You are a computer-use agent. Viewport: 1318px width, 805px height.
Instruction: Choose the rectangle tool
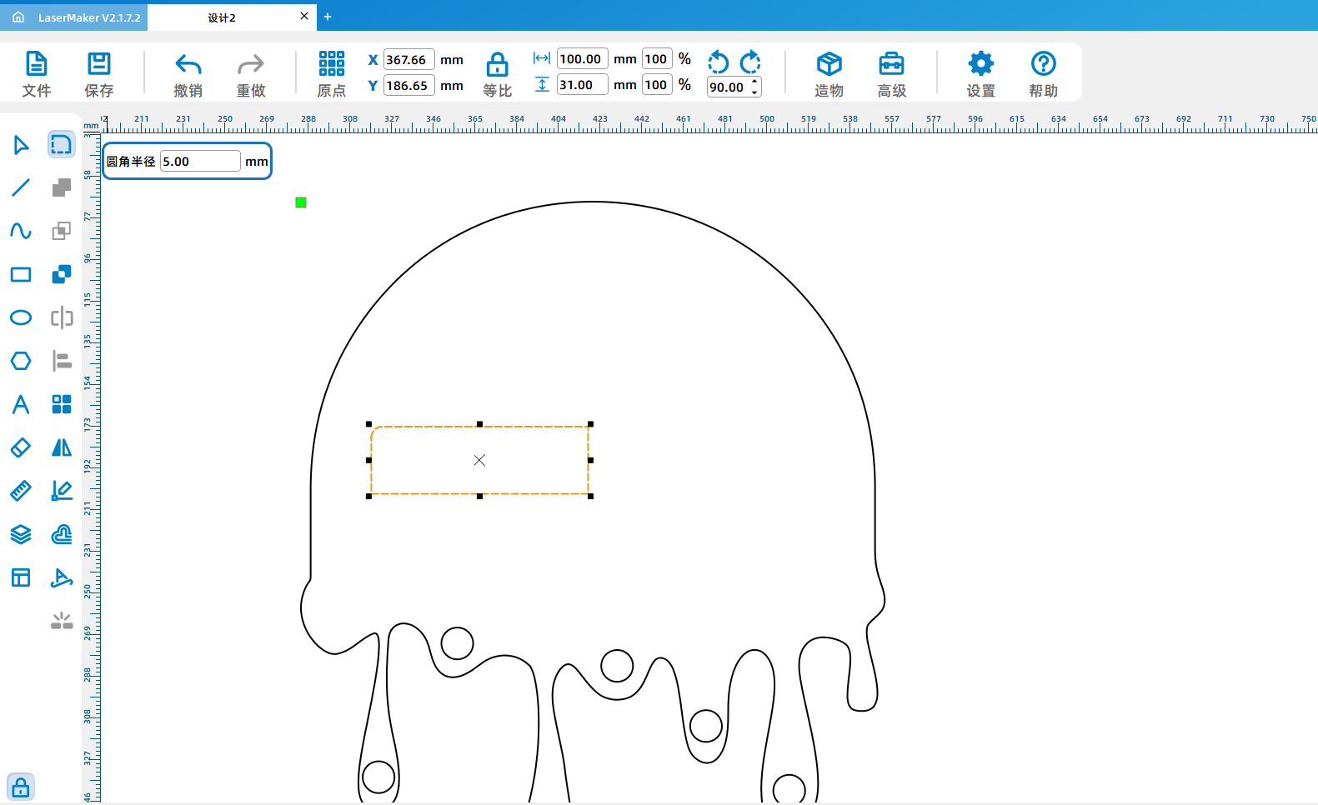(x=21, y=274)
